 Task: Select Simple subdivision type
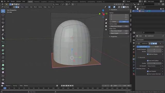point(157,47)
